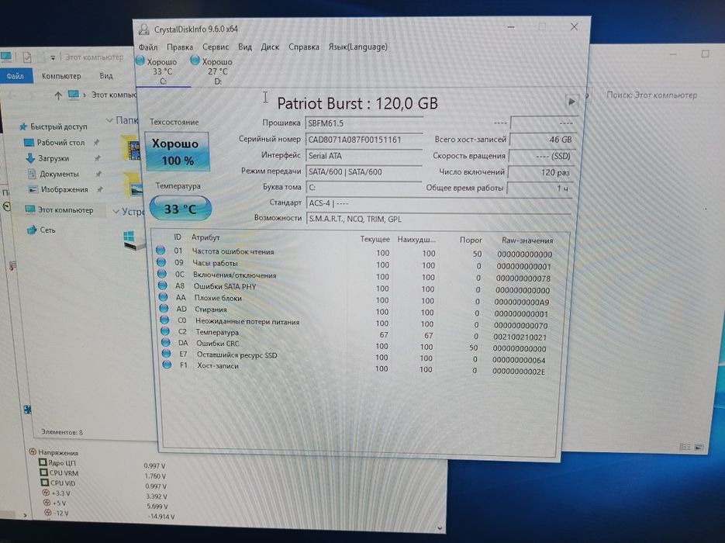Open the Язык(Language) menu
Screen dimensions: 725x543
[358, 47]
